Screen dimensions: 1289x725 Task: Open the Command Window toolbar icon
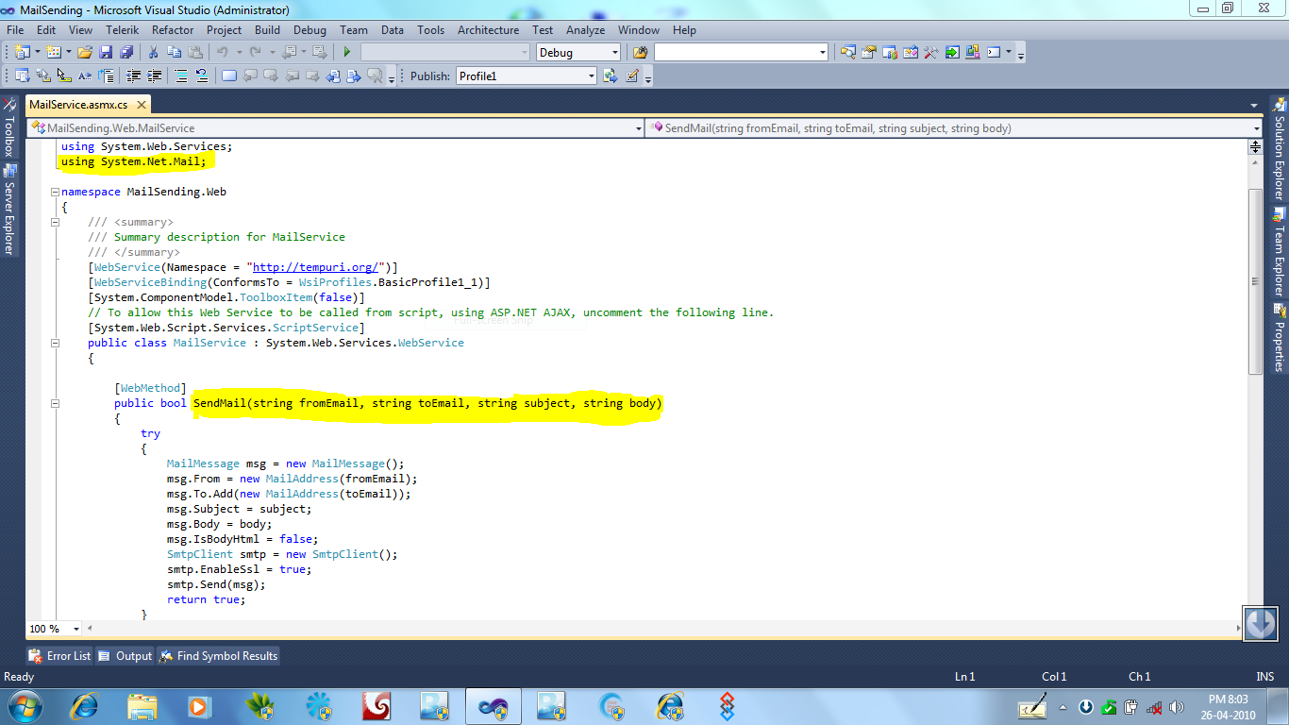994,53
